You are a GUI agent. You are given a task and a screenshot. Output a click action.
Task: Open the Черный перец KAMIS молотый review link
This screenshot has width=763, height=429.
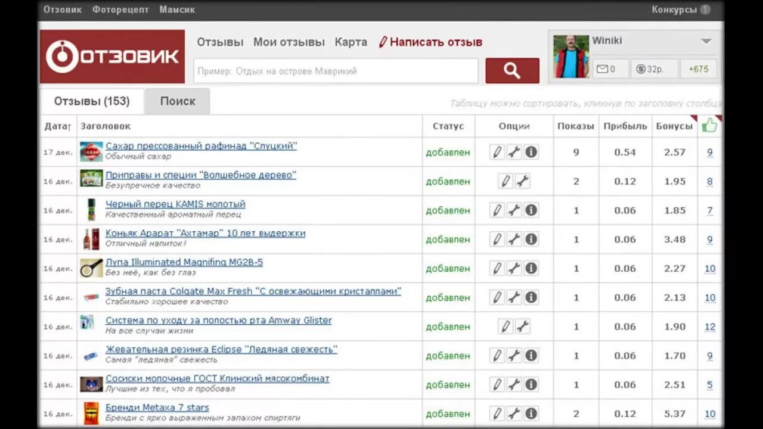[x=175, y=204]
